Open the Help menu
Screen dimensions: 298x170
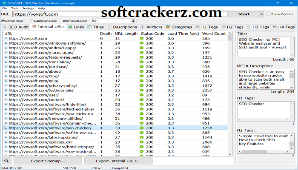click(41, 8)
